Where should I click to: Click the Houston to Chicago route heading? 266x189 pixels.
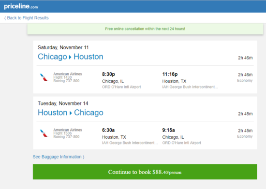coord(71,113)
